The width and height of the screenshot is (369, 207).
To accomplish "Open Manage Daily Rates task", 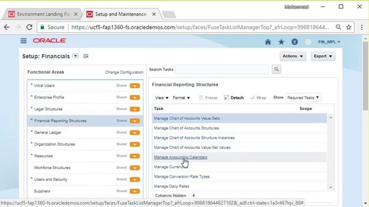I will [171, 186].
